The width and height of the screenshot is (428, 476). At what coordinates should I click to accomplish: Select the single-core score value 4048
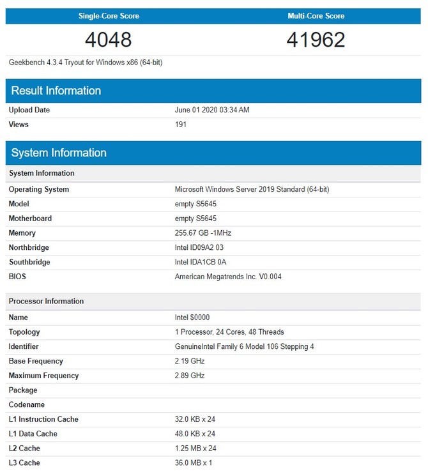109,40
